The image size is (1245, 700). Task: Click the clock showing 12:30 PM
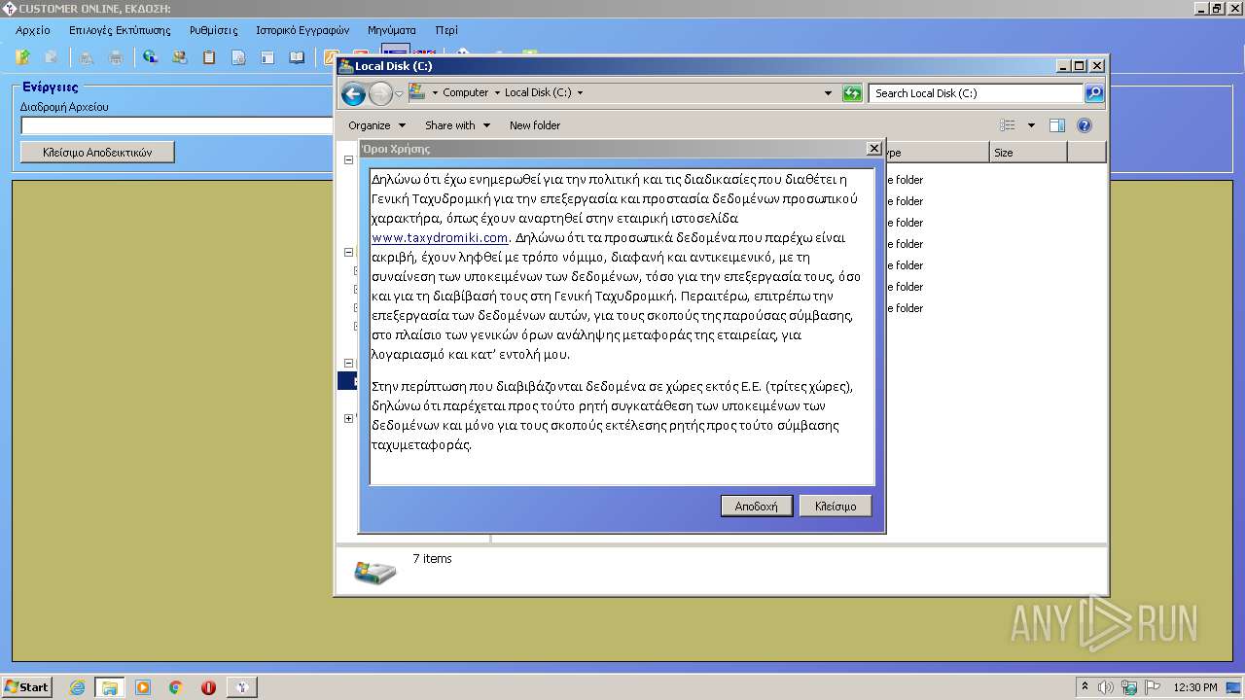tap(1195, 687)
